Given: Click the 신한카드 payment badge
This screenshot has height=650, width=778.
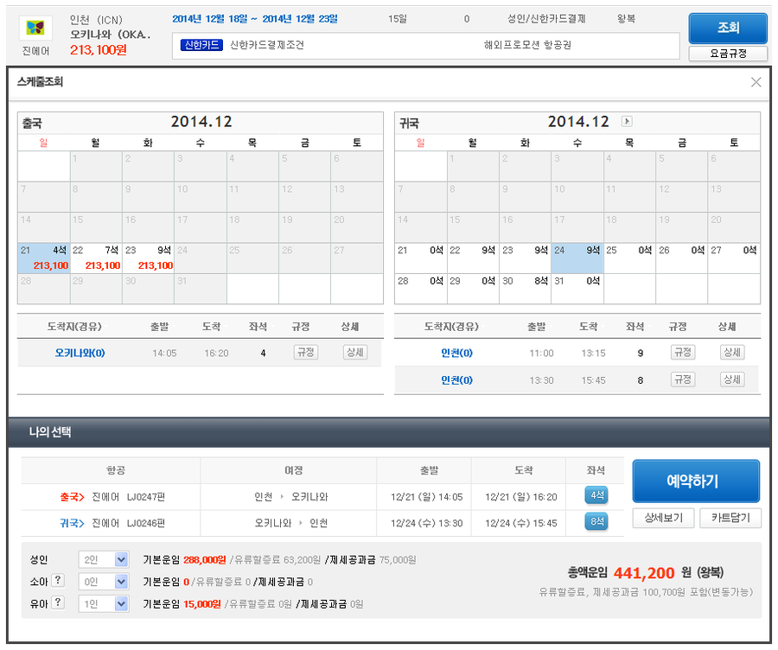Looking at the screenshot, I should click(x=201, y=45).
